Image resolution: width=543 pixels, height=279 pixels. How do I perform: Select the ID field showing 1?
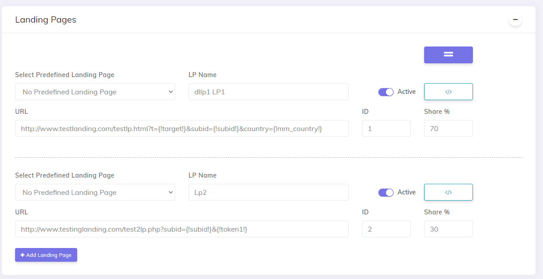[386, 128]
